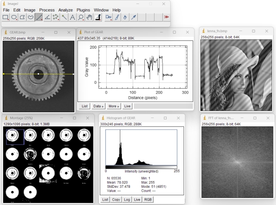Select the Oval selection tool
This screenshot has height=205, width=276.
(x=14, y=18)
